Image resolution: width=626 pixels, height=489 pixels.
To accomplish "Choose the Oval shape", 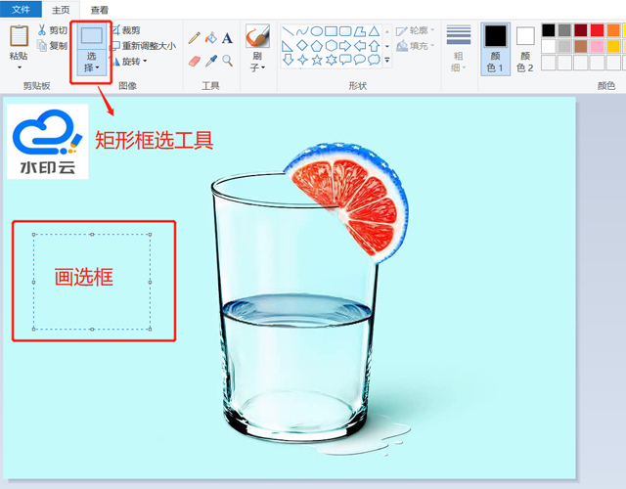I will [317, 31].
